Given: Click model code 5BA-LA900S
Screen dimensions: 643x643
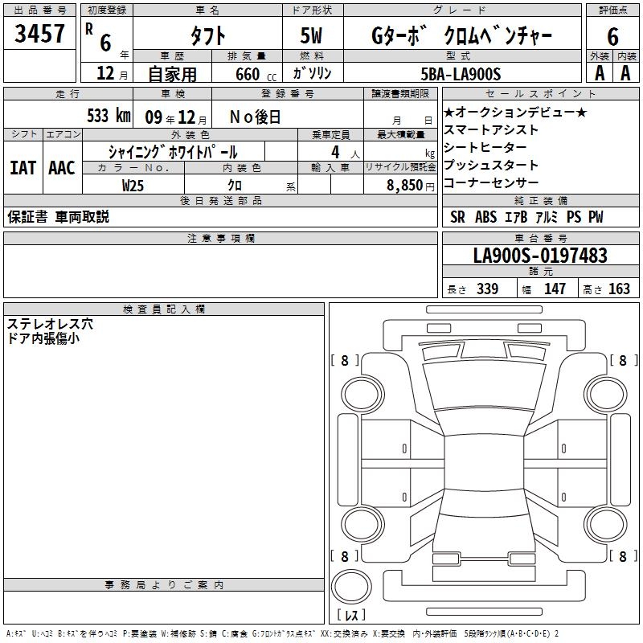Looking at the screenshot, I should coord(461,74).
